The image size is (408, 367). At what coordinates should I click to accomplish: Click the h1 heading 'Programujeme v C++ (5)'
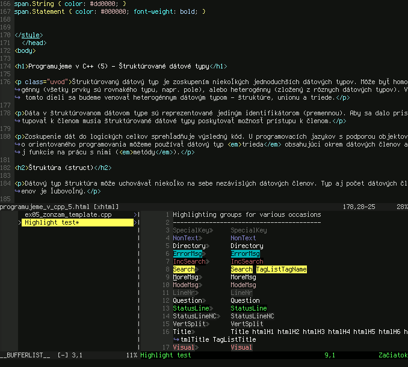pos(68,66)
